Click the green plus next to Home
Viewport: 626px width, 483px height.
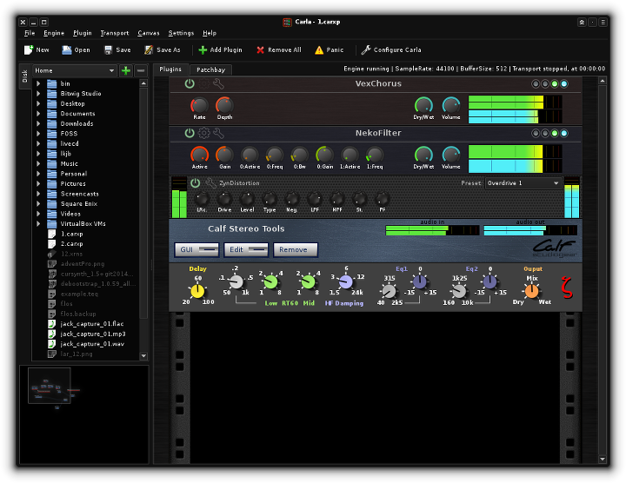point(126,70)
